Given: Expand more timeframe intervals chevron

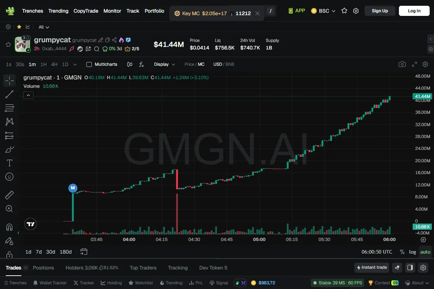Looking at the screenshot, I should (x=75, y=64).
